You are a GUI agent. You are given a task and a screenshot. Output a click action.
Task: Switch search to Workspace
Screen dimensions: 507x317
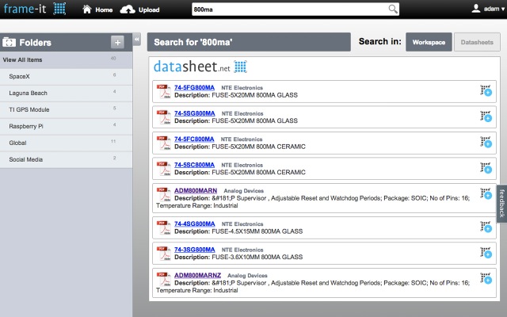(x=429, y=42)
